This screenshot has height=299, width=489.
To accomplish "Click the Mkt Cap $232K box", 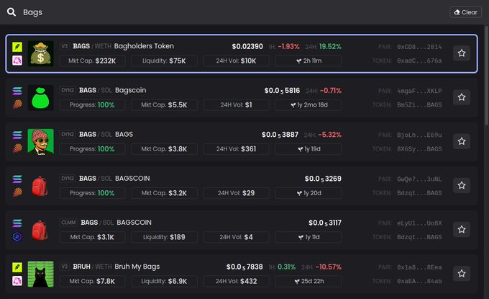I will (92, 61).
